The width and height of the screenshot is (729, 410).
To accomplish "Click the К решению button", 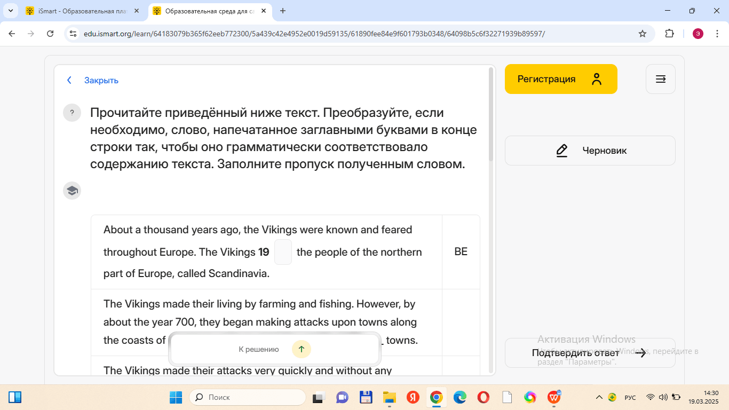I will point(275,349).
